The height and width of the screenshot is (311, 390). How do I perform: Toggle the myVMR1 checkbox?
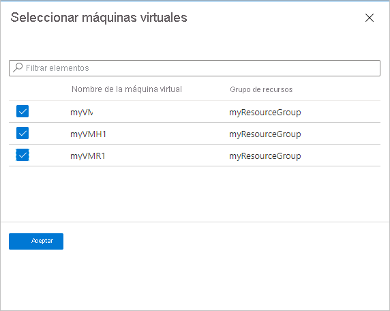22,155
